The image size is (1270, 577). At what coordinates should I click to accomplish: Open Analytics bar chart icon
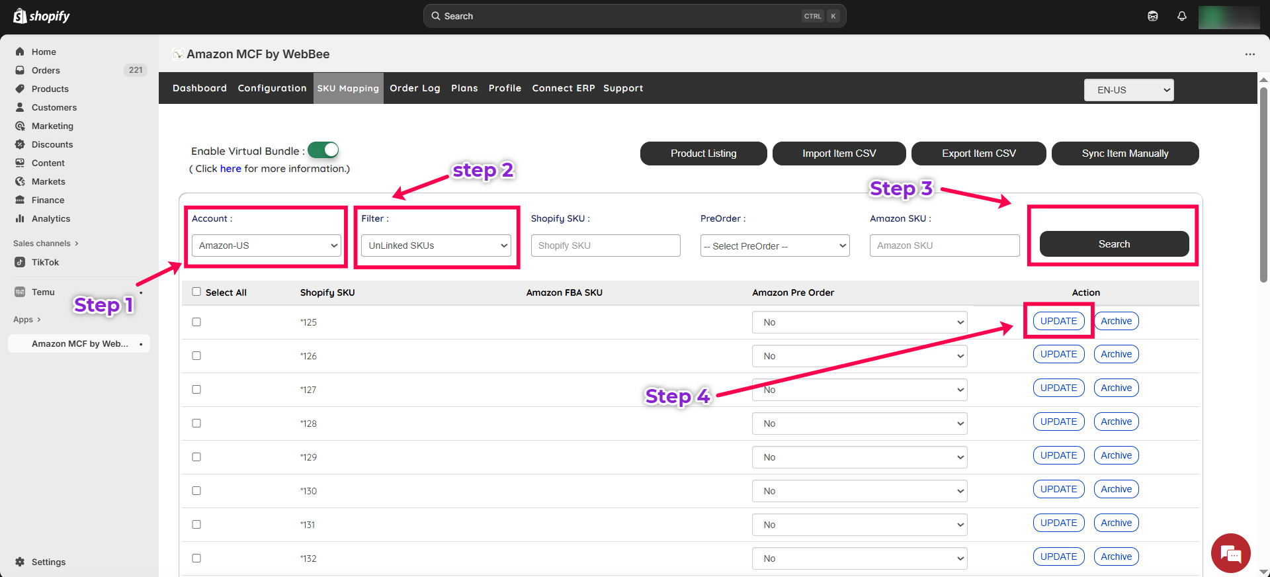click(x=20, y=218)
